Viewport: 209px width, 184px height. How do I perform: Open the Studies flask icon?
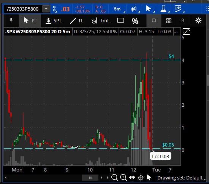coord(163,9)
